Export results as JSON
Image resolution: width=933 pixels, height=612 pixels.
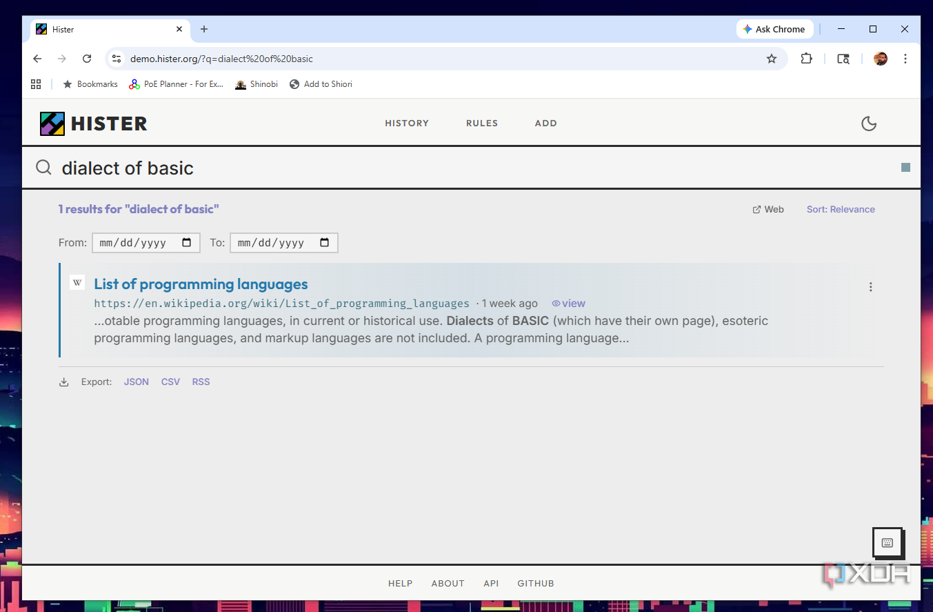(137, 382)
